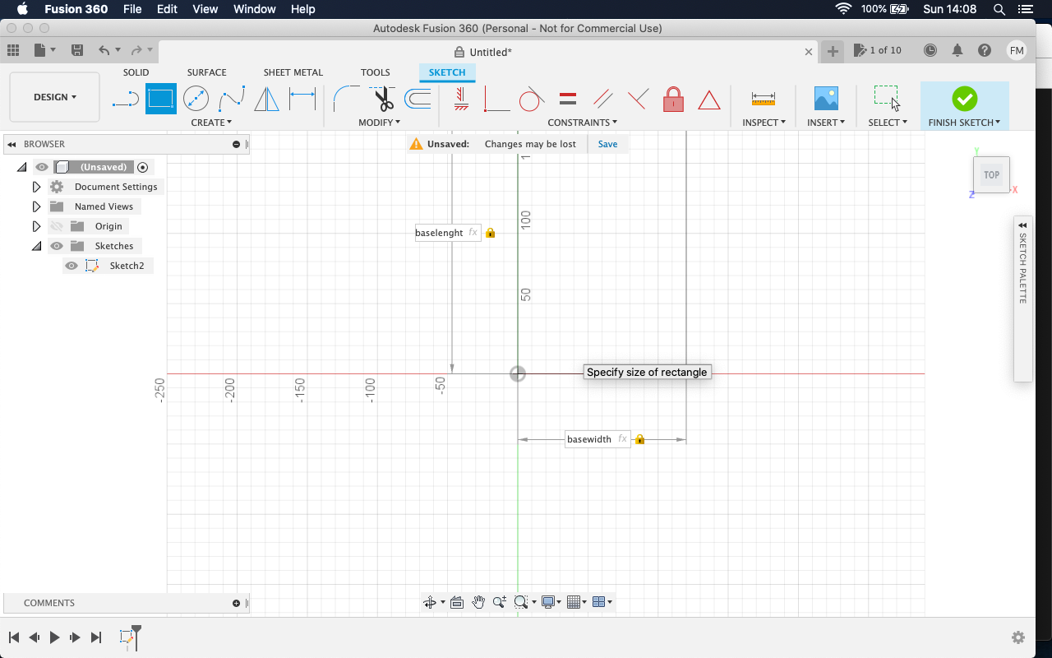Image resolution: width=1052 pixels, height=658 pixels.
Task: Click the Save link in unsaved warning
Action: (607, 144)
